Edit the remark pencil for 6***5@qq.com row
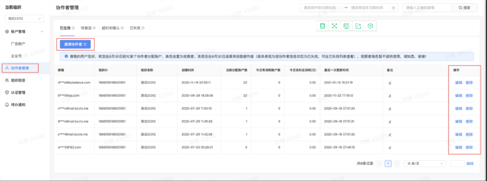The image size is (487, 181). click(x=390, y=96)
